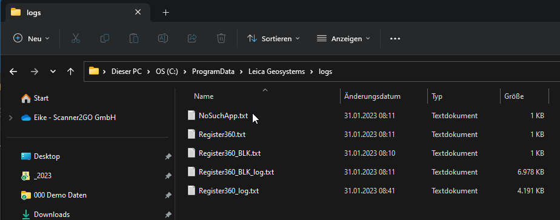This screenshot has width=560, height=220.
Task: Click the Register360.txt file icon
Action: click(x=192, y=135)
